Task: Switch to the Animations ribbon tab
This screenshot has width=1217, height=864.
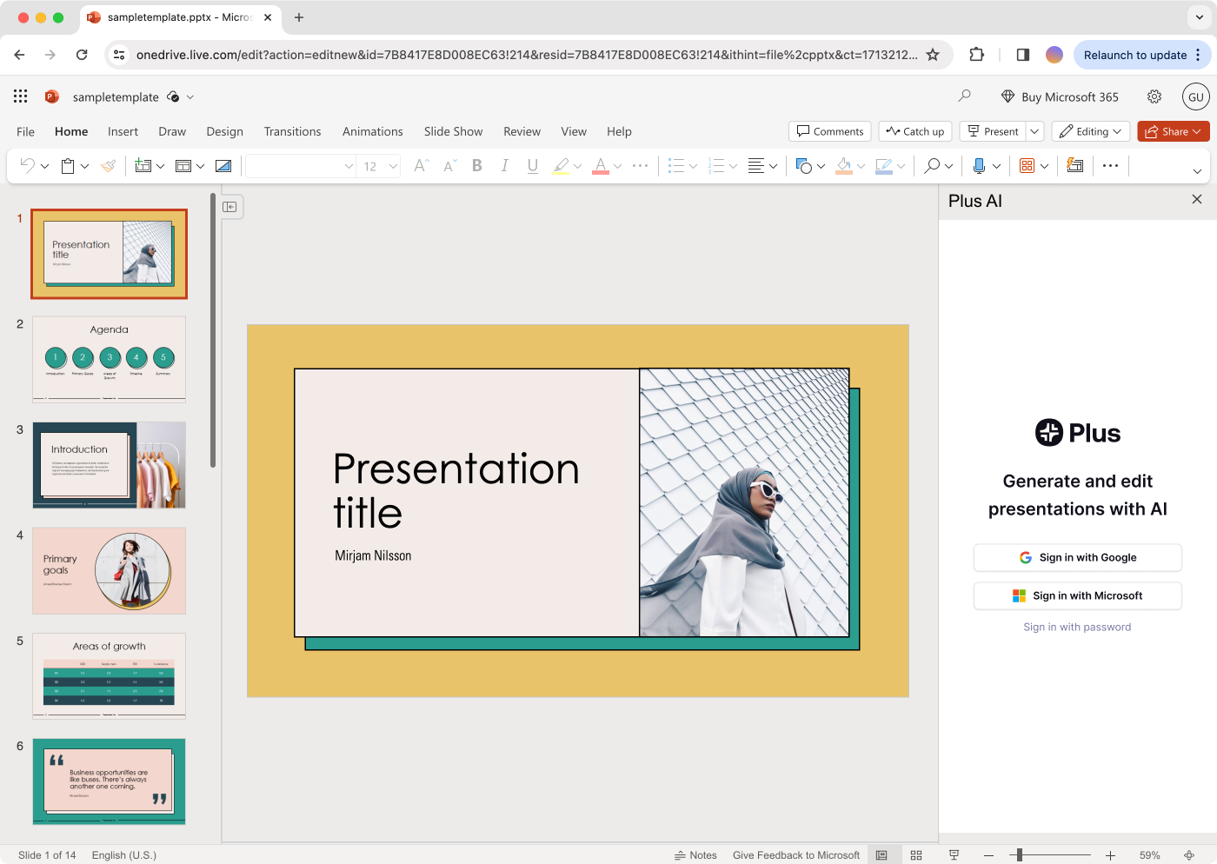Action: (372, 131)
